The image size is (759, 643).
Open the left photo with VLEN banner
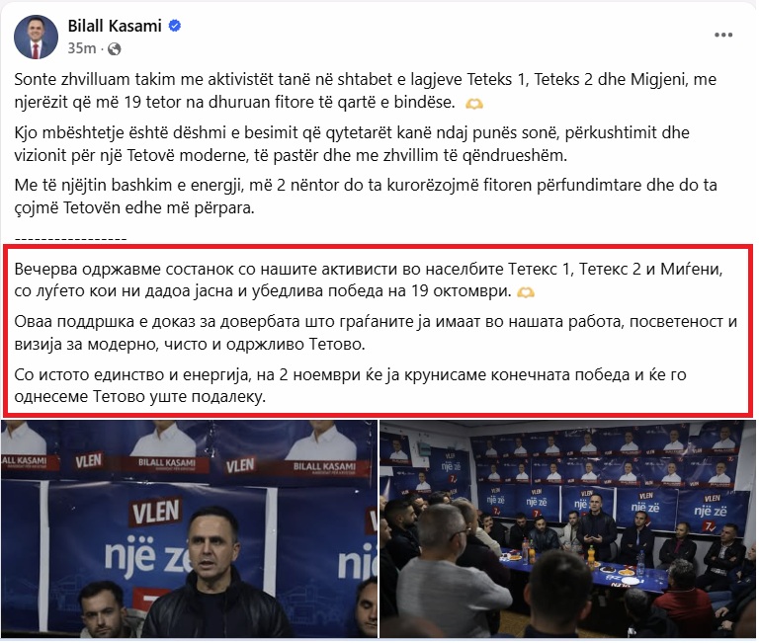pyautogui.click(x=189, y=528)
